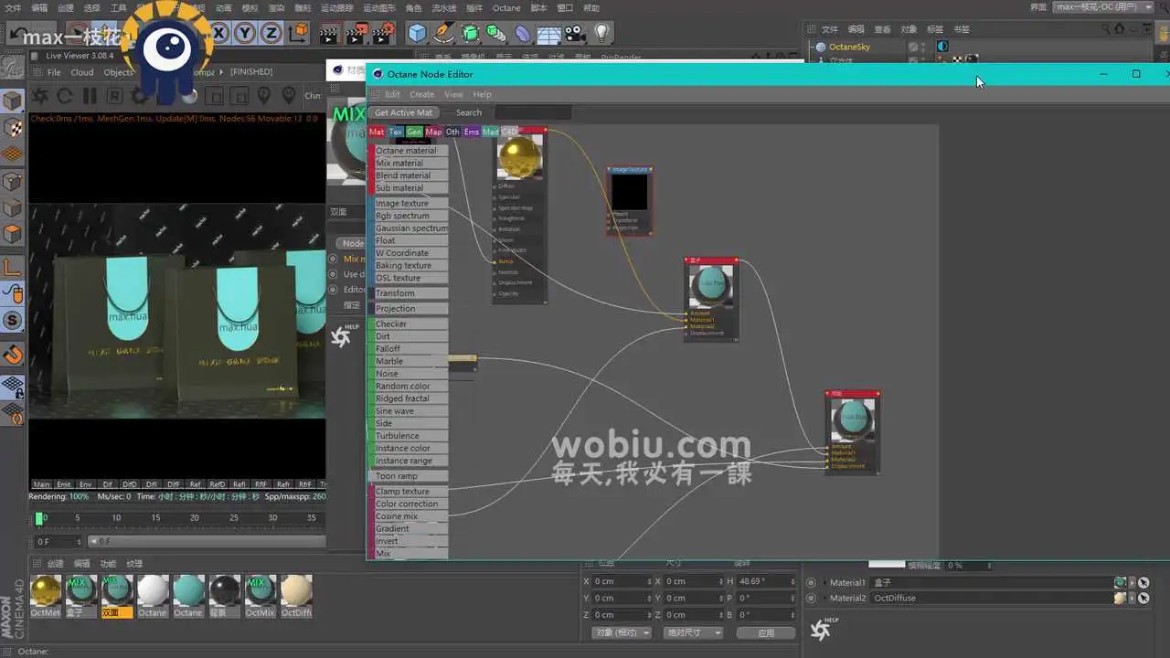The height and width of the screenshot is (658, 1170).
Task: Click the render view clapperboard icon
Action: pyautogui.click(x=329, y=34)
